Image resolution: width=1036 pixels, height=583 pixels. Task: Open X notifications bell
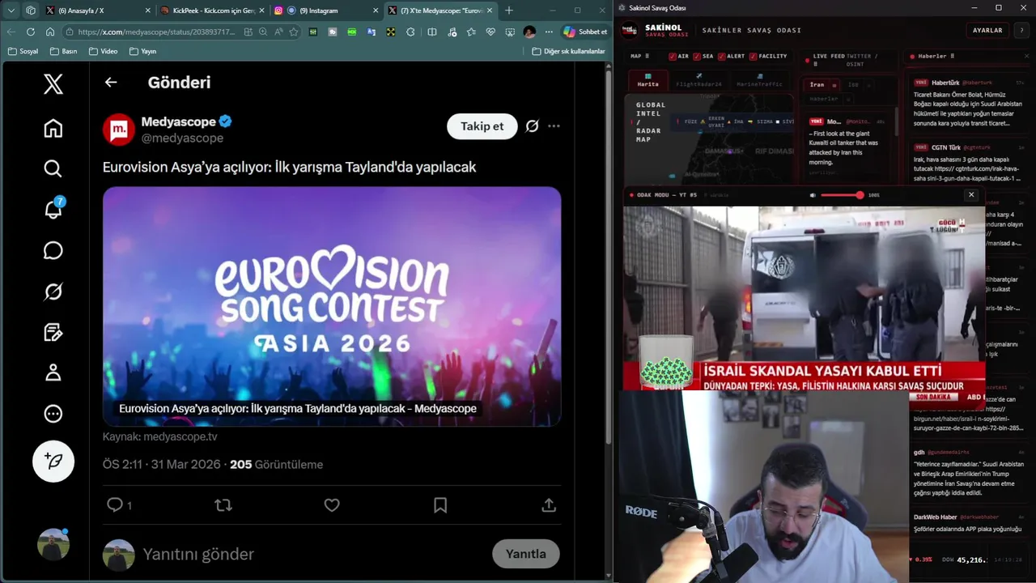point(53,209)
